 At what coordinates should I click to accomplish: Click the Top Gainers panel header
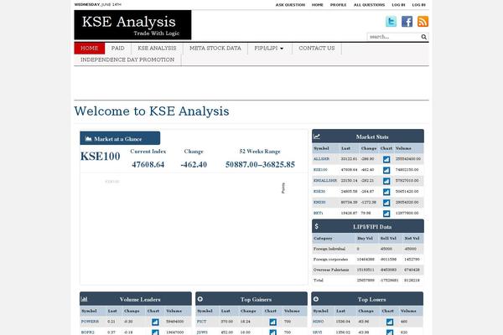[x=251, y=299]
